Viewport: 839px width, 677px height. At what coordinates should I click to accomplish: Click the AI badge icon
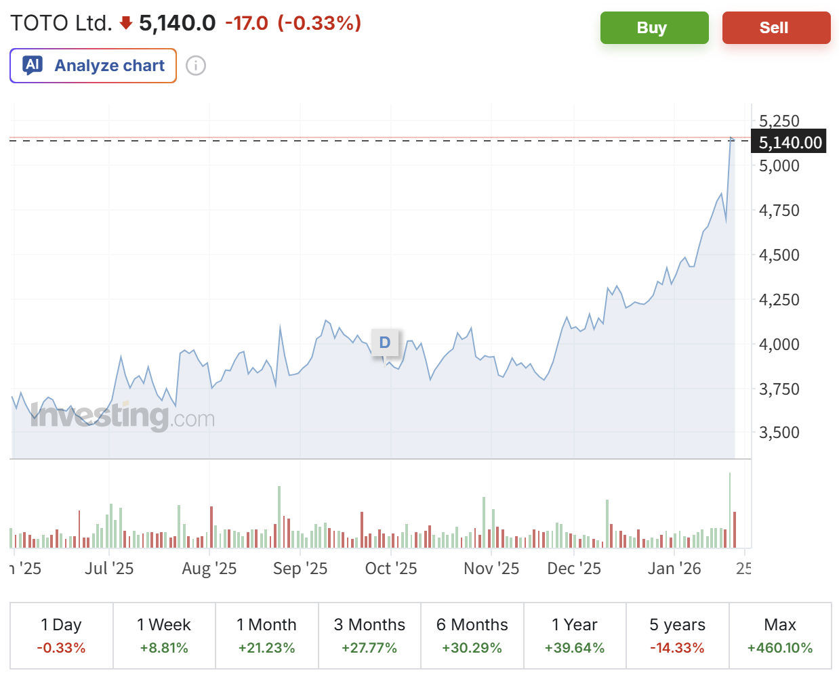33,65
